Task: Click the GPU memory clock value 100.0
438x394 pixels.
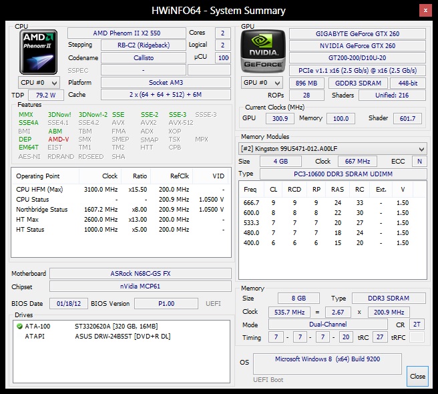Action: (341, 118)
